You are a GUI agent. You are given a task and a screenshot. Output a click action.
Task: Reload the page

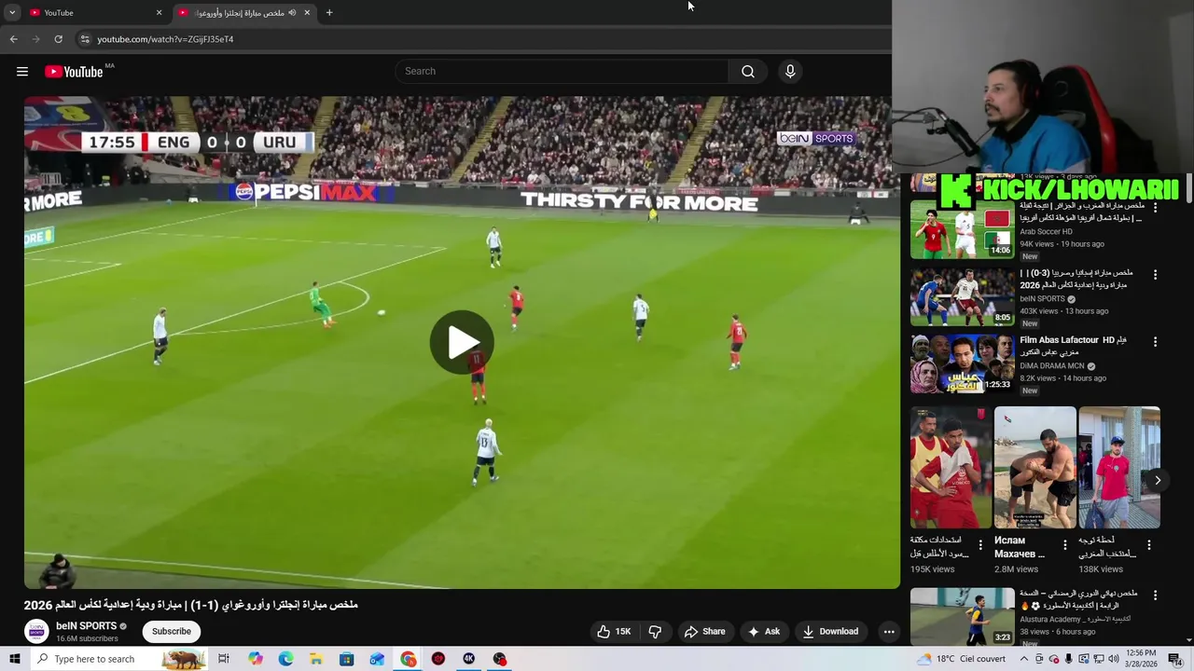point(58,39)
